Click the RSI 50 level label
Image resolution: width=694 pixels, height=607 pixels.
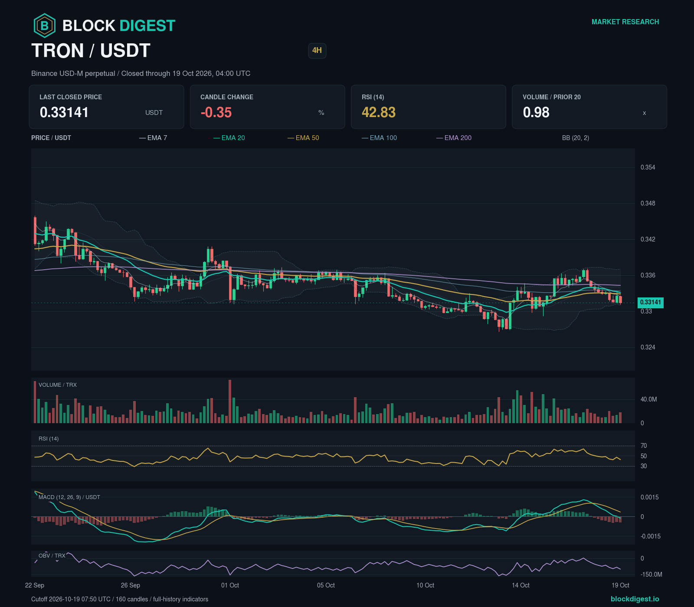pos(644,456)
